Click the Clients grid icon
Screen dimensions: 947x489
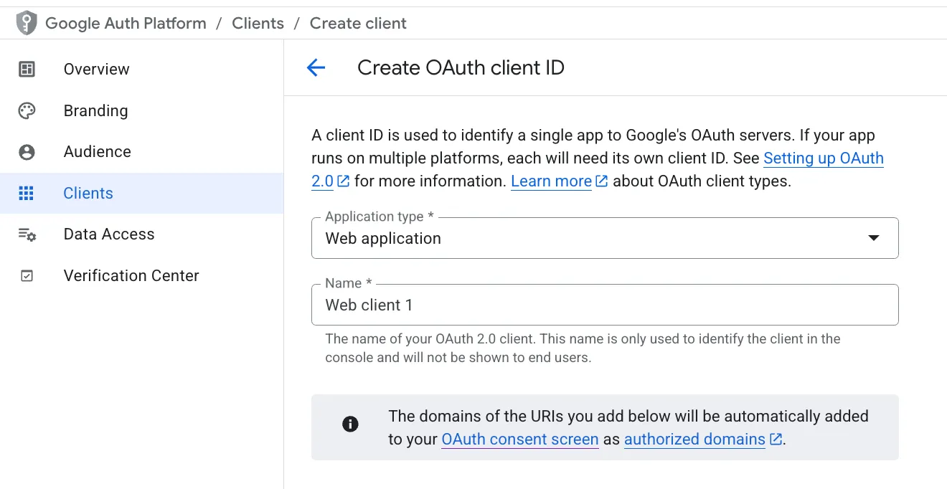pyautogui.click(x=27, y=193)
